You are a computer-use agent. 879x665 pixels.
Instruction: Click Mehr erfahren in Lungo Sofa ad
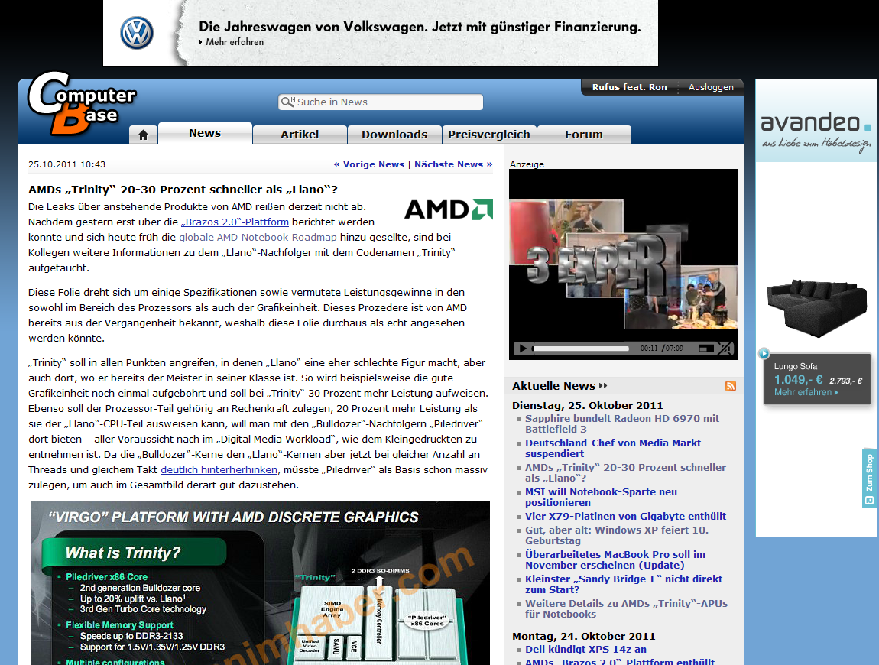click(x=806, y=392)
